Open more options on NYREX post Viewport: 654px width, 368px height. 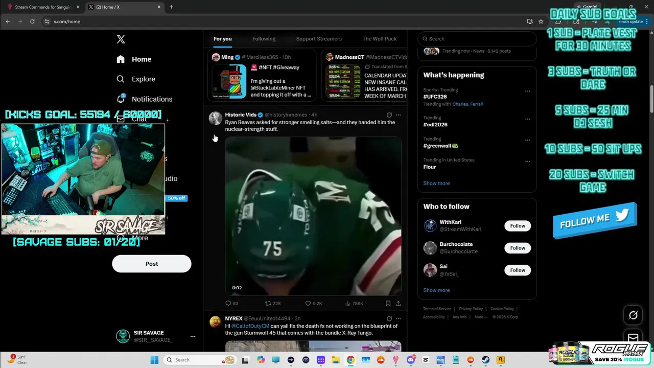click(x=399, y=318)
